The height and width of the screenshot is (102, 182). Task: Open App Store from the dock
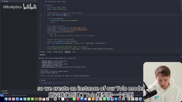(x=116, y=99)
